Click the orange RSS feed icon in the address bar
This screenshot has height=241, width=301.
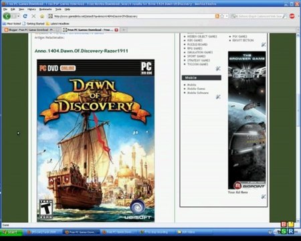[x=217, y=16]
